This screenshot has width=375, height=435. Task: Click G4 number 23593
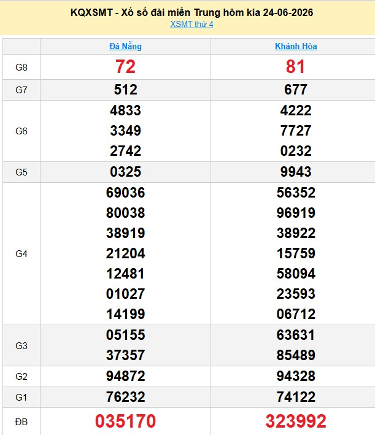296,294
